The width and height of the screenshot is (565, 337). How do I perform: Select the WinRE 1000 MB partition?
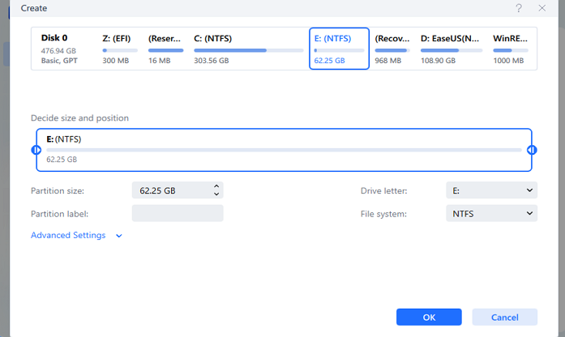click(511, 49)
